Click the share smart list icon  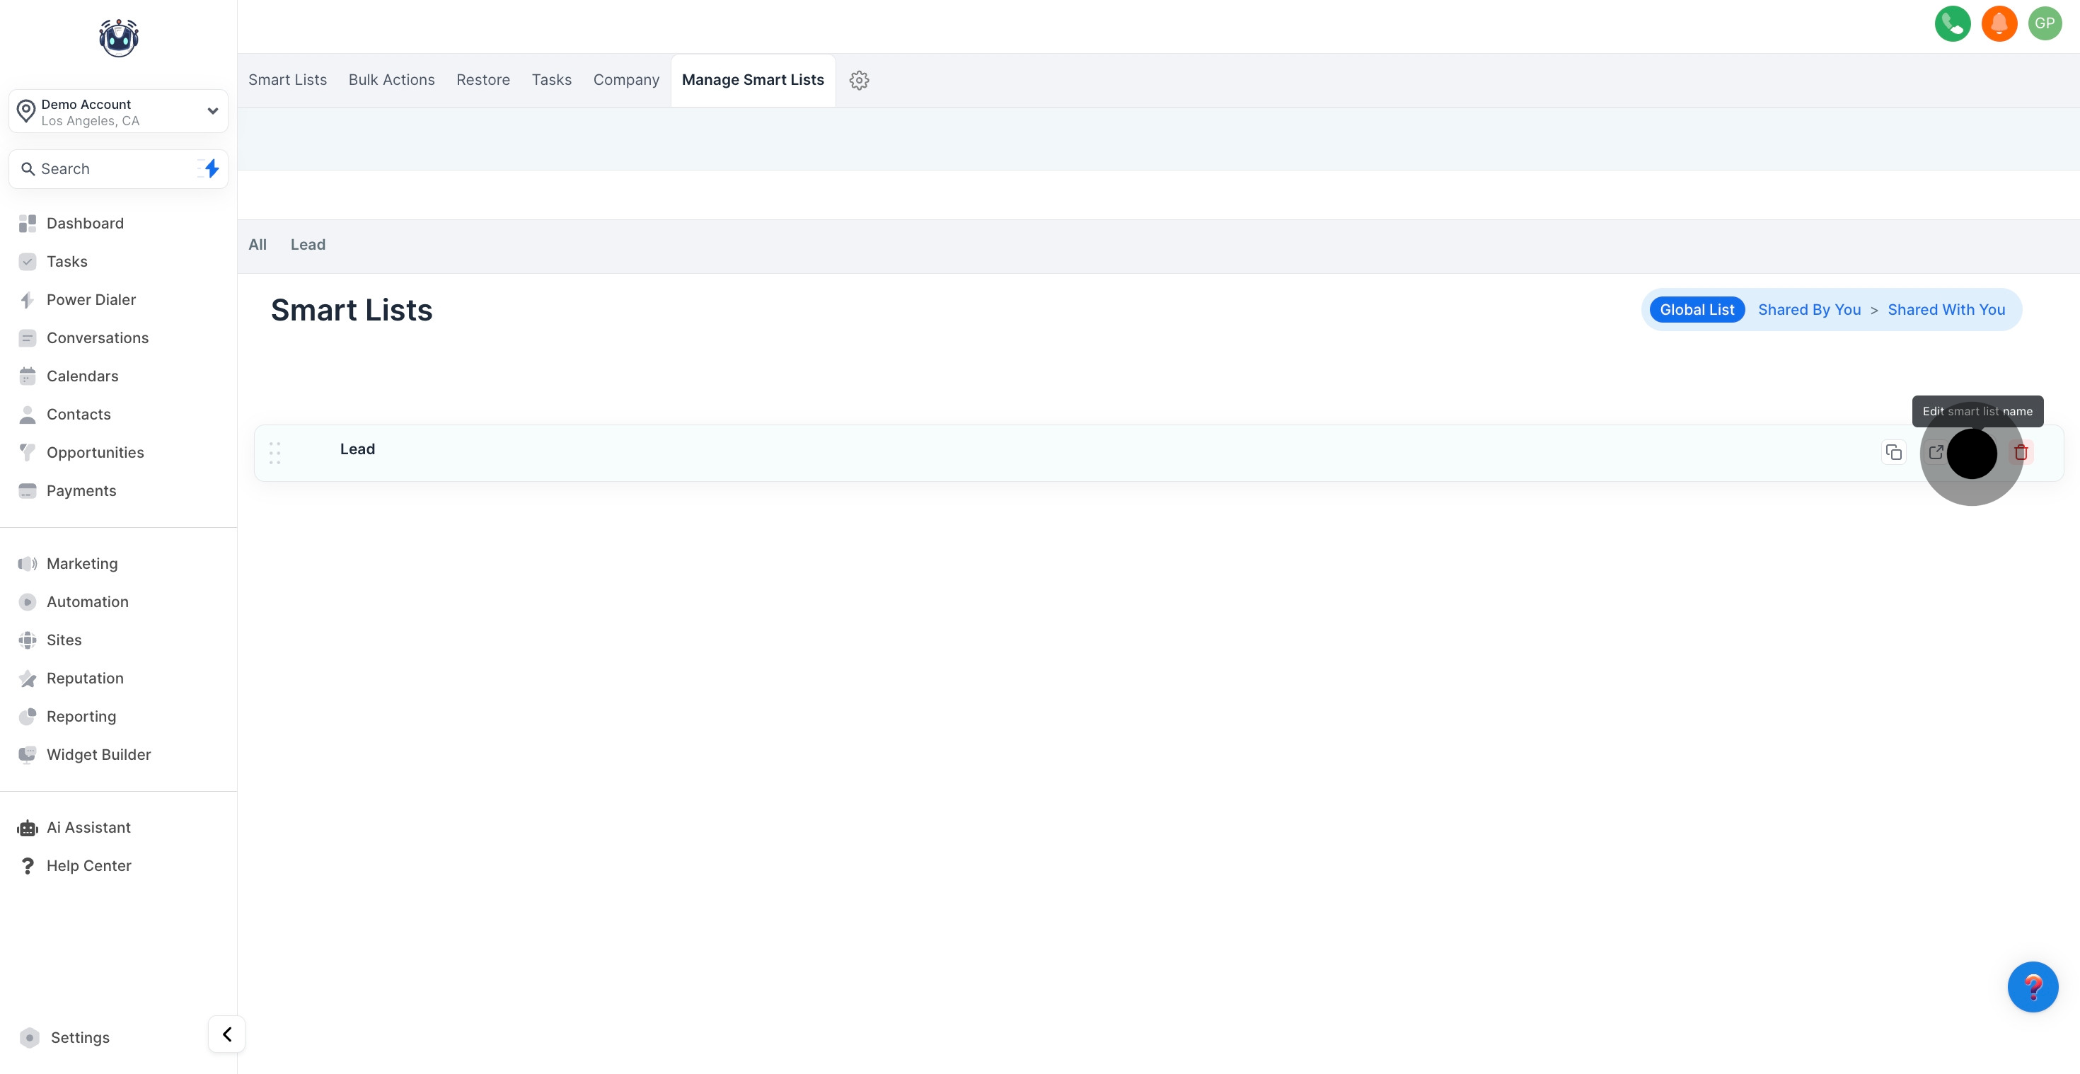(x=1936, y=452)
